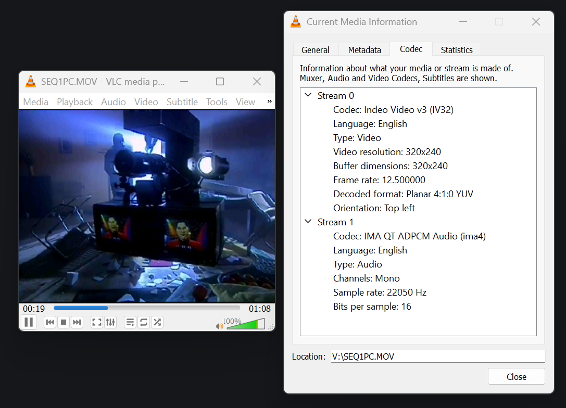Image resolution: width=566 pixels, height=408 pixels.
Task: Click the Location path field
Action: click(x=437, y=356)
